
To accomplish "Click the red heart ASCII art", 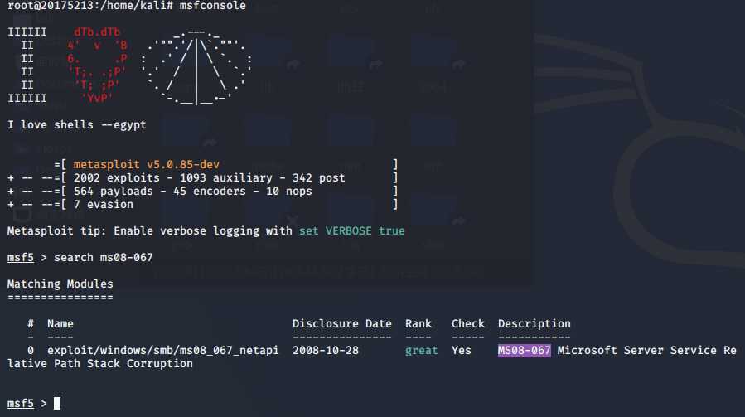I will [x=97, y=65].
